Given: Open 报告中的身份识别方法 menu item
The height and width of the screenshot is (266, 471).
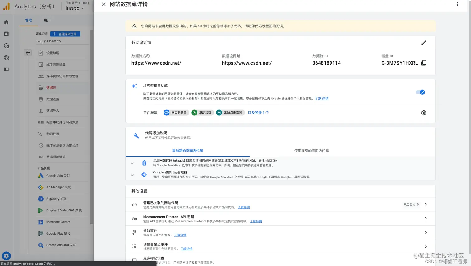Looking at the screenshot, I should pos(62,122).
